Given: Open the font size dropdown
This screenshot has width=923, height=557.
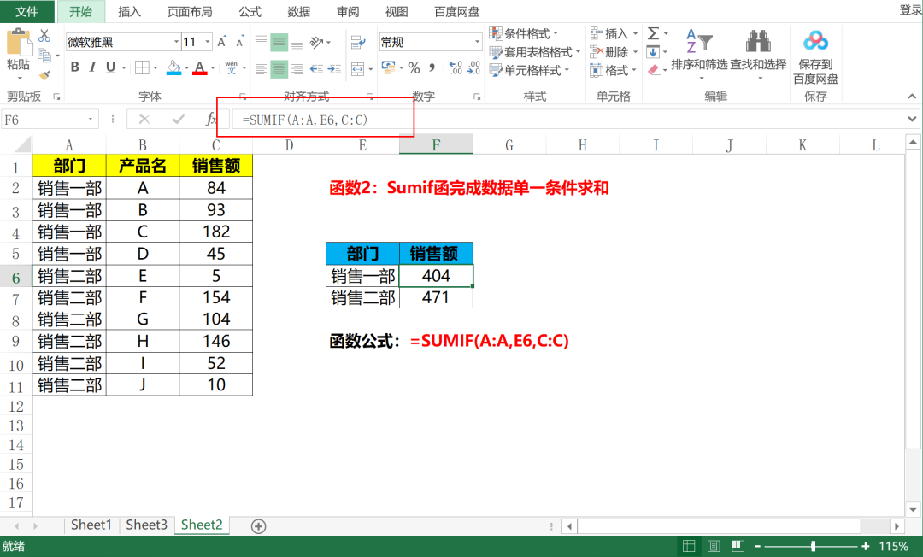Looking at the screenshot, I should [207, 42].
